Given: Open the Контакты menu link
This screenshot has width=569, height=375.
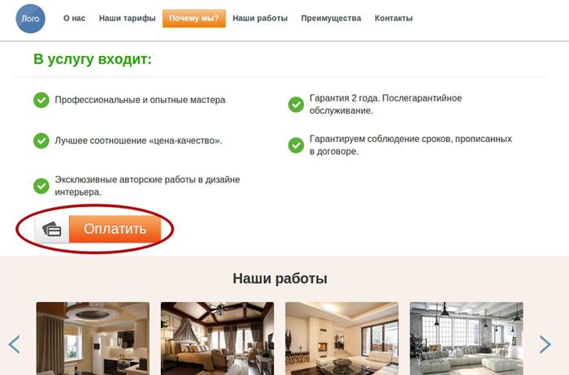Looking at the screenshot, I should [x=393, y=18].
